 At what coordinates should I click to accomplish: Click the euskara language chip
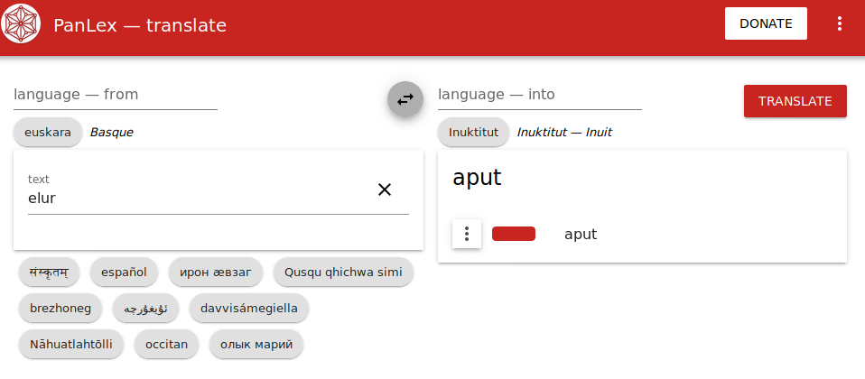pyautogui.click(x=48, y=133)
